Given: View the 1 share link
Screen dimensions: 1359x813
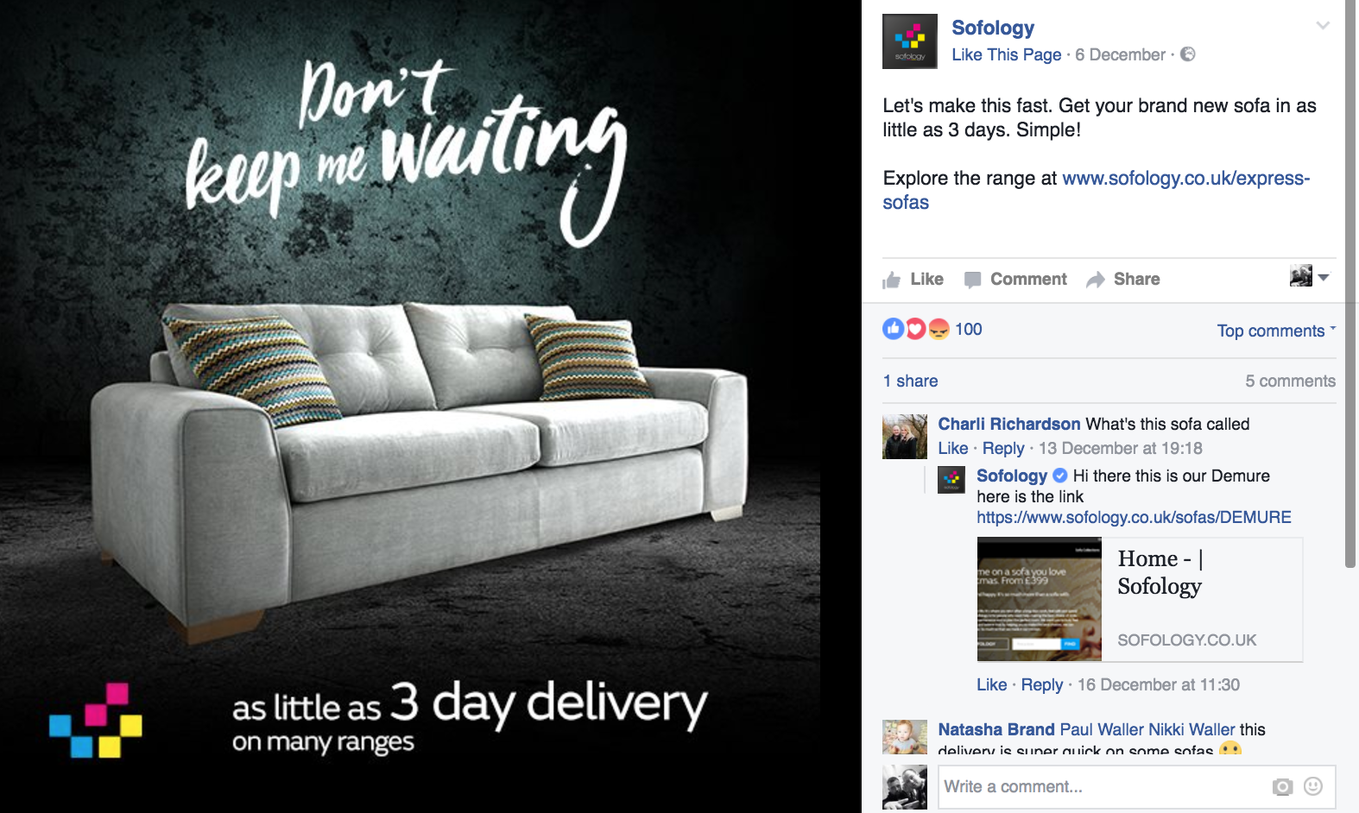Looking at the screenshot, I should (x=910, y=381).
